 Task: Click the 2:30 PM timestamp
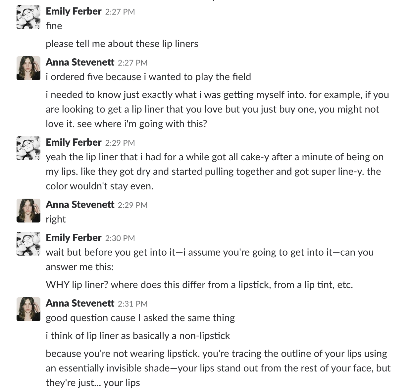point(120,238)
